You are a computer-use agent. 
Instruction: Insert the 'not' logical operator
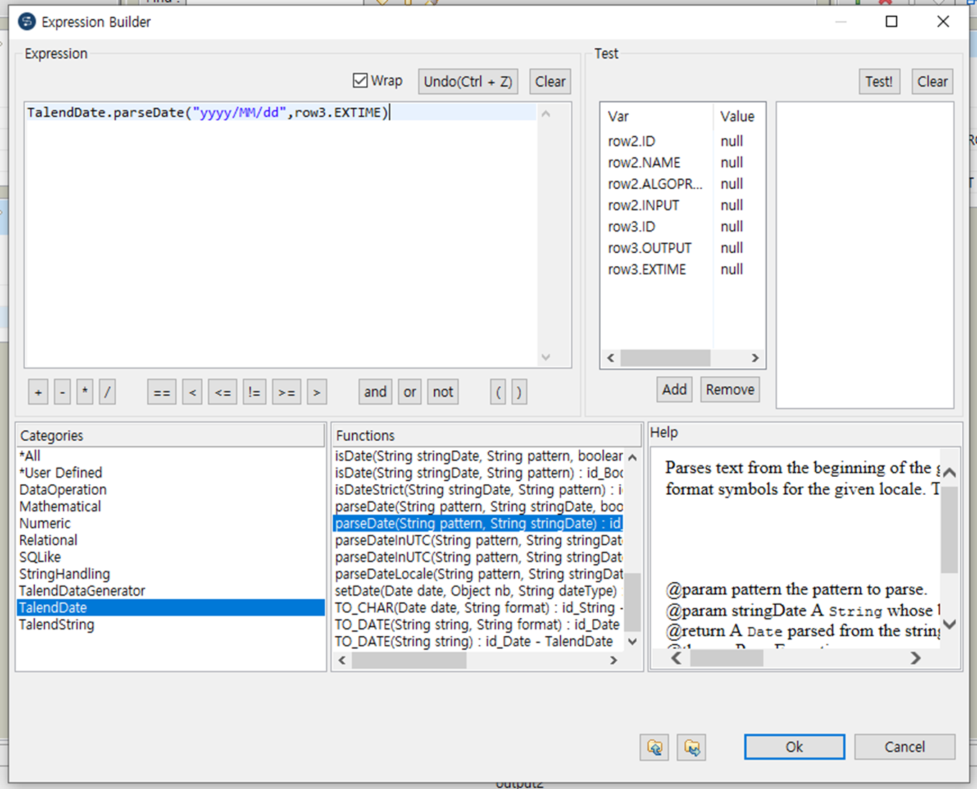coord(443,392)
